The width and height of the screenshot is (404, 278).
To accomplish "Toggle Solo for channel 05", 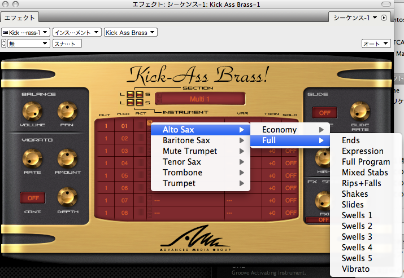I will (x=290, y=175).
